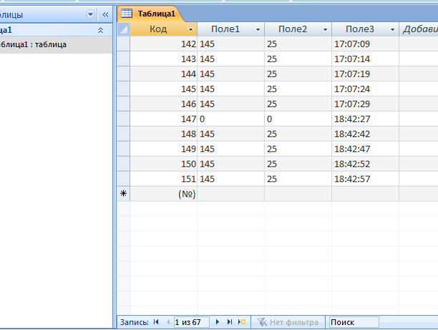Open the Код column dropdown arrow

(190, 29)
